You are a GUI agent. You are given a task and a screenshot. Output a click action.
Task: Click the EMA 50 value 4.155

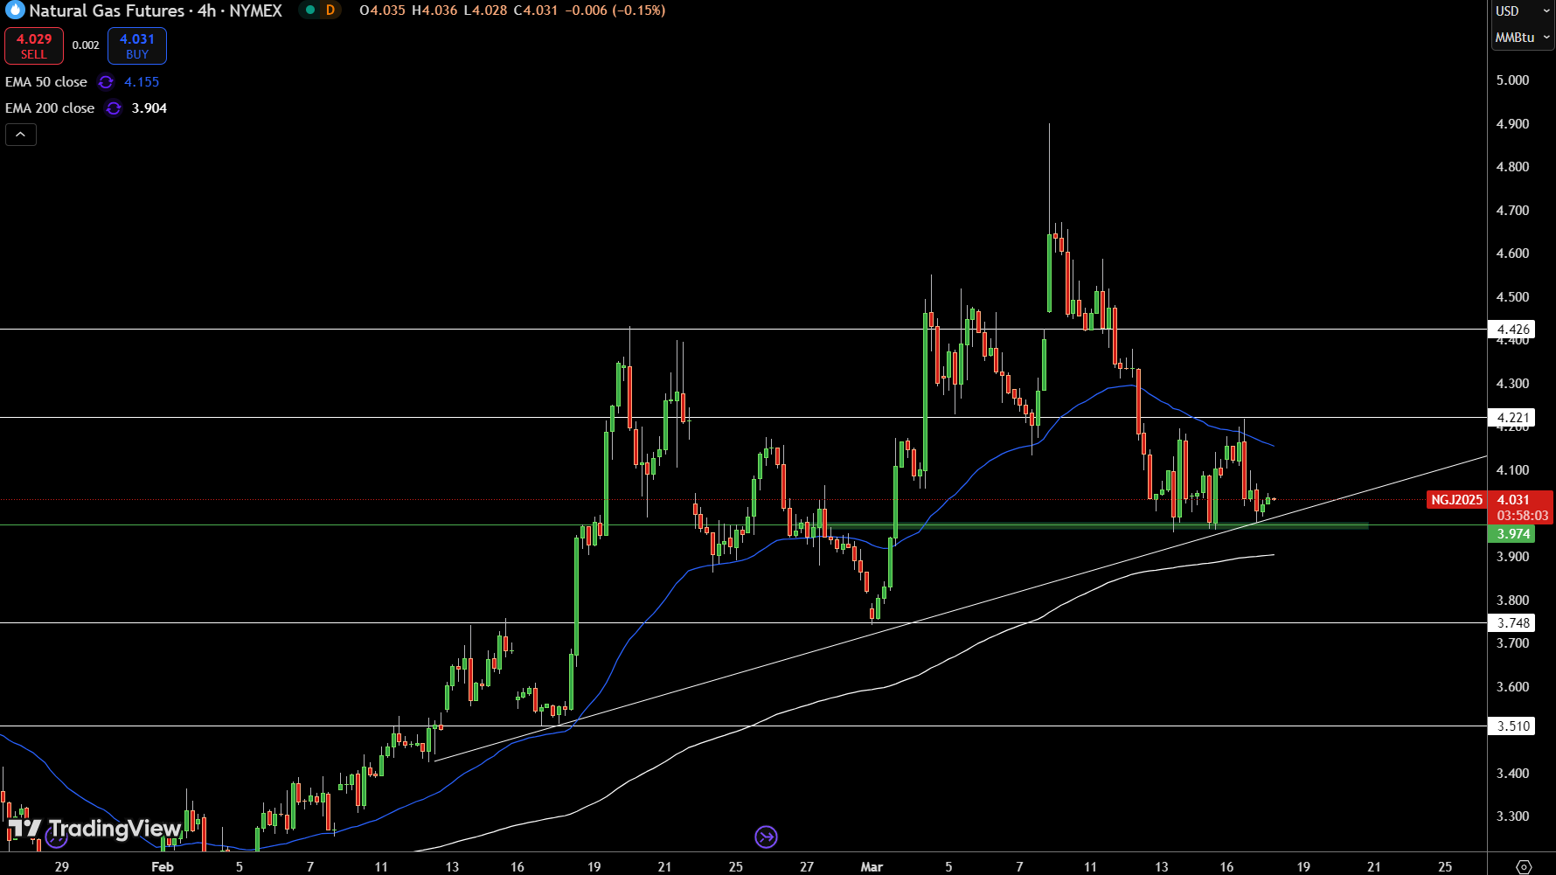142,82
